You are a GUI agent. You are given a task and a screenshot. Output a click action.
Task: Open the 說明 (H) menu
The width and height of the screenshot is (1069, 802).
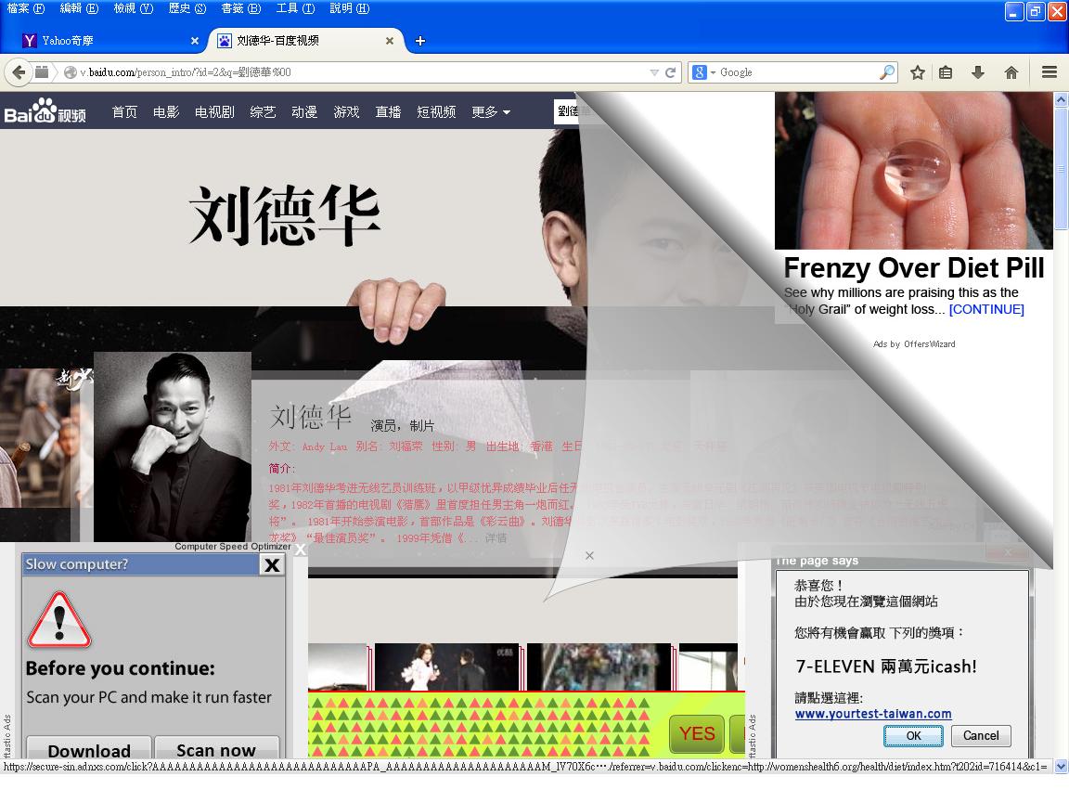tap(349, 8)
